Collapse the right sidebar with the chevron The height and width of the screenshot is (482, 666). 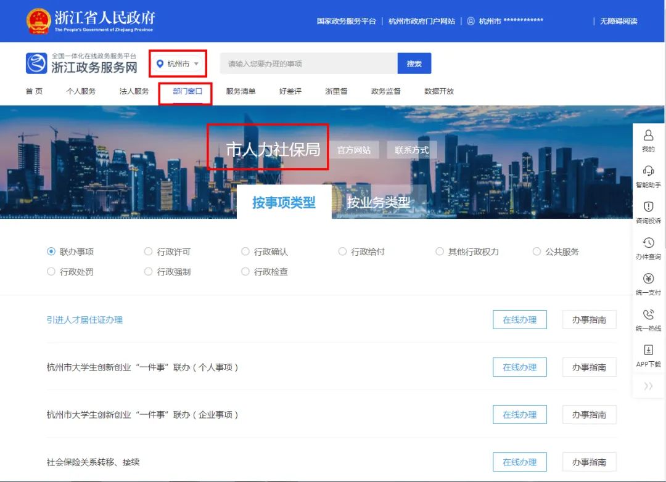tap(648, 386)
